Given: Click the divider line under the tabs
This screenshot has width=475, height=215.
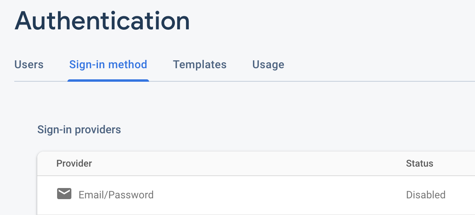Looking at the screenshot, I should [317, 81].
